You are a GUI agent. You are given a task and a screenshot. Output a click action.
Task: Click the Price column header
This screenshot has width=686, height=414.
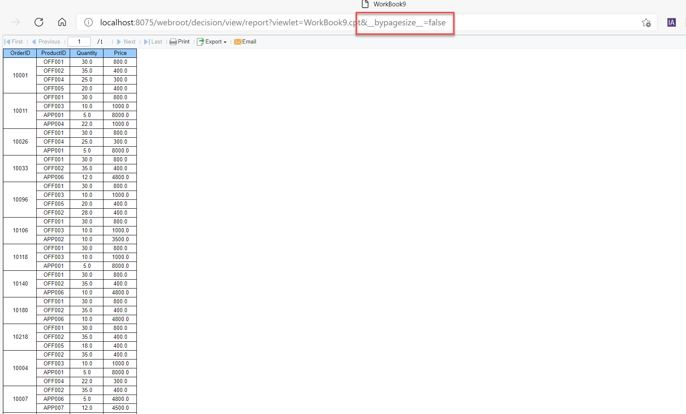(x=120, y=53)
